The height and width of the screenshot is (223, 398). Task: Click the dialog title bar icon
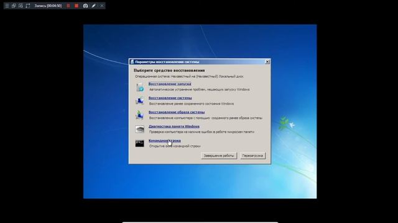tap(132, 62)
